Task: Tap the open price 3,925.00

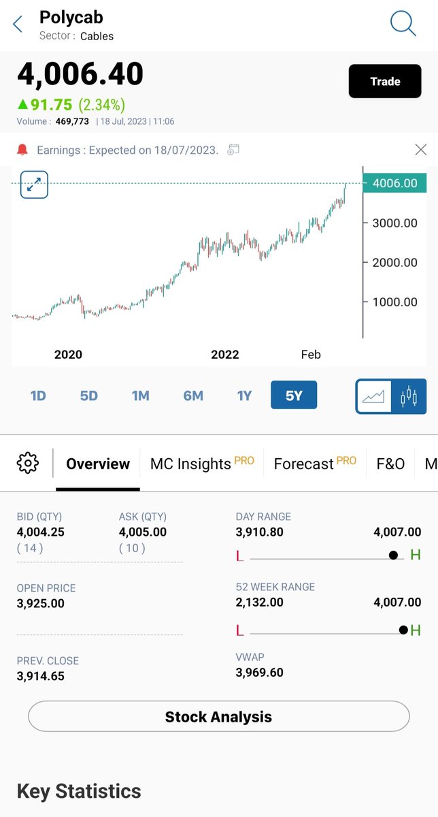Action: 41,603
